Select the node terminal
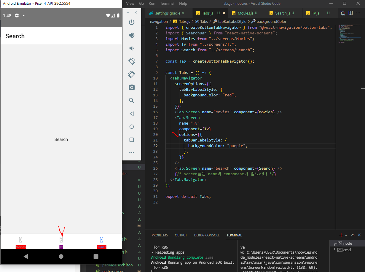 point(347,243)
